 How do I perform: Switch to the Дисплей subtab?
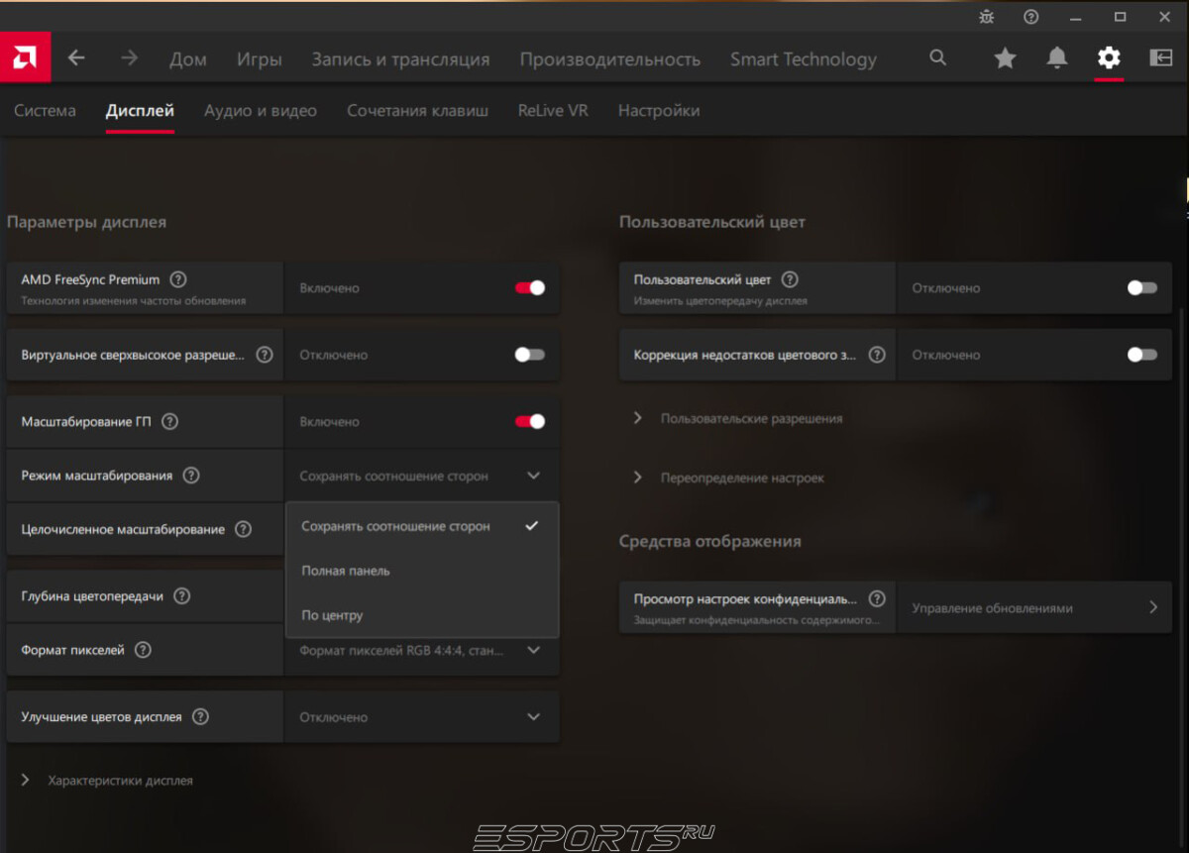(x=140, y=111)
